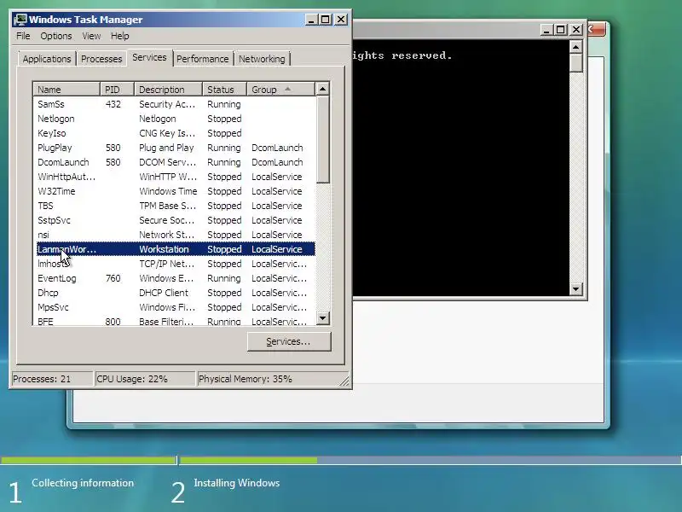Viewport: 682px width, 512px height.
Task: Click the Plug and Play description cell
Action: tap(166, 148)
